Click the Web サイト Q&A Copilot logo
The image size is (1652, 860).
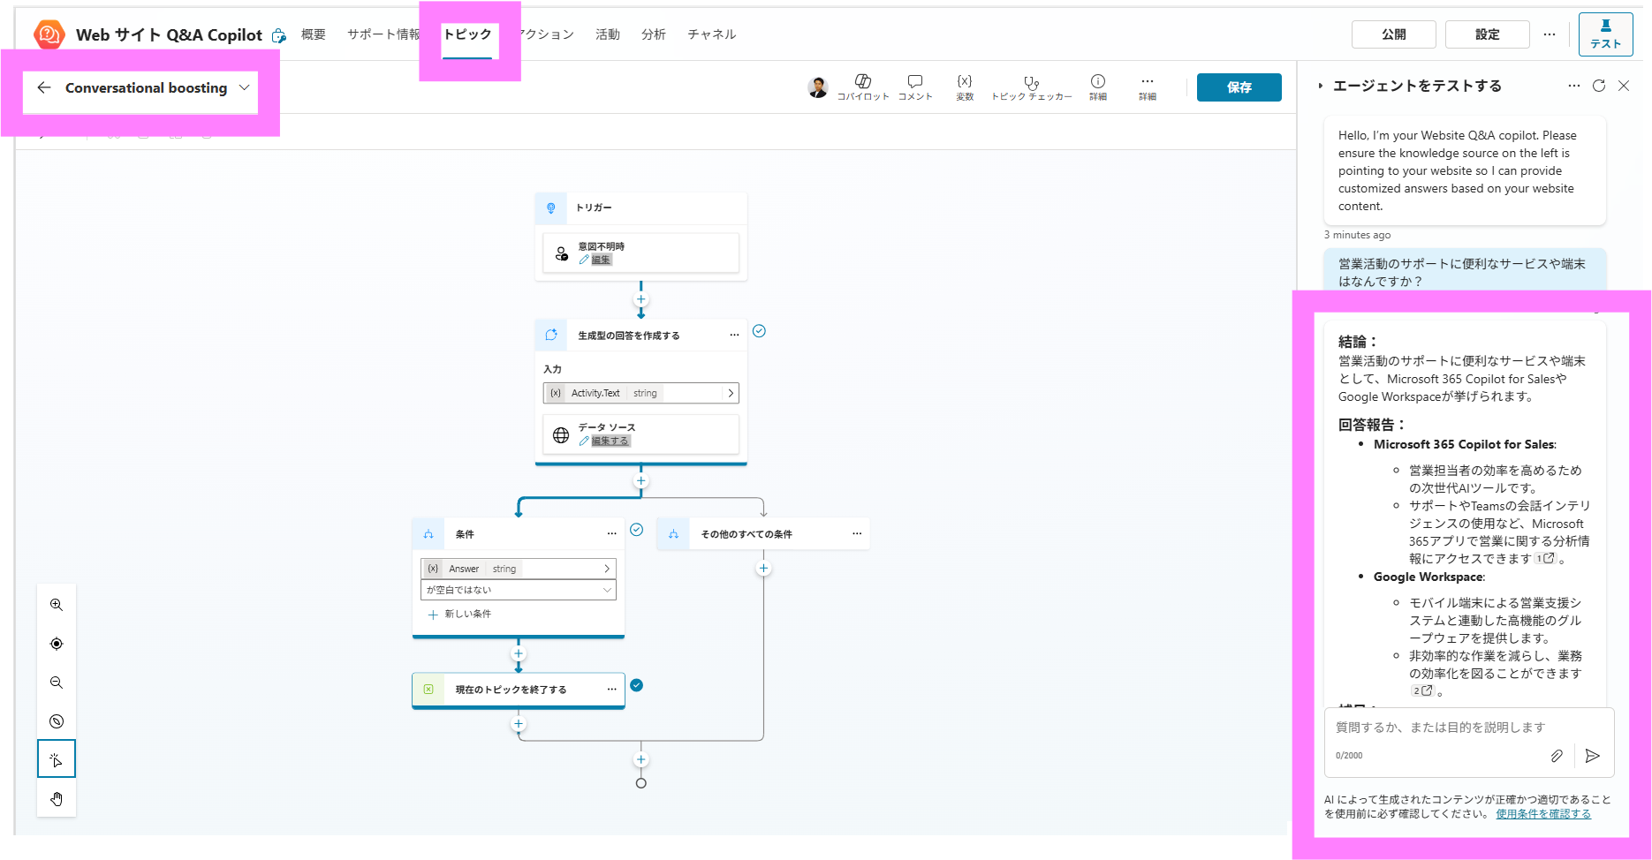click(x=49, y=34)
